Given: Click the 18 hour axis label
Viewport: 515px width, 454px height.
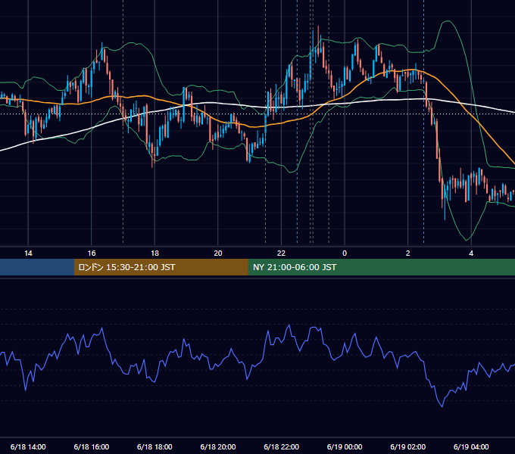Looking at the screenshot, I should pyautogui.click(x=154, y=253).
